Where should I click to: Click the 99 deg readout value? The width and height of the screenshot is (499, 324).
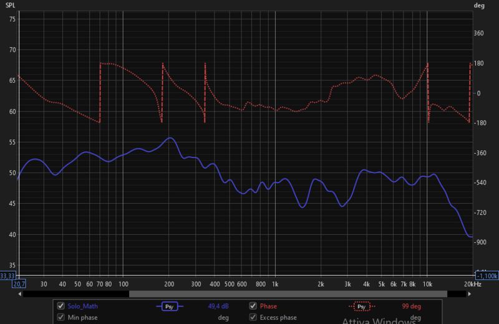pos(411,306)
